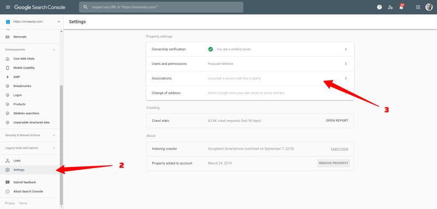Click the sidebar vertical scrollbar
Image resolution: width=437 pixels, height=209 pixels.
(x=62, y=145)
